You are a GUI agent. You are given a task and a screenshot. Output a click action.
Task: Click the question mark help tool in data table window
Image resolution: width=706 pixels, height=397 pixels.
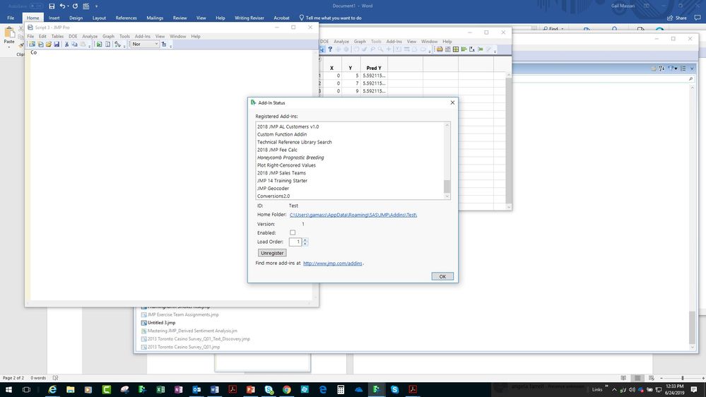[330, 49]
